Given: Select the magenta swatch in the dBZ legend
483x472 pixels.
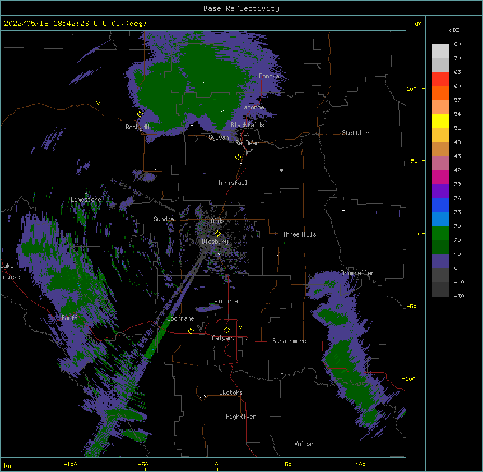Looking at the screenshot, I should click(x=440, y=177).
